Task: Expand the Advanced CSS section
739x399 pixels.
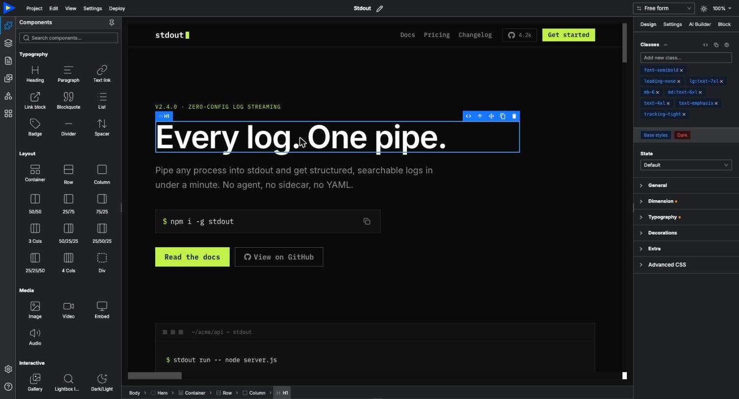Action: [686, 265]
